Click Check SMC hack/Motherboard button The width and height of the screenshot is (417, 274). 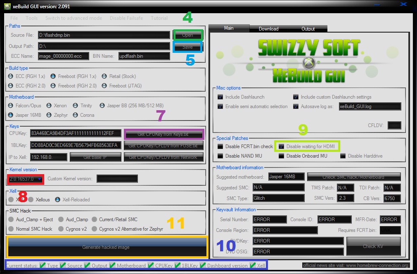tap(354, 177)
